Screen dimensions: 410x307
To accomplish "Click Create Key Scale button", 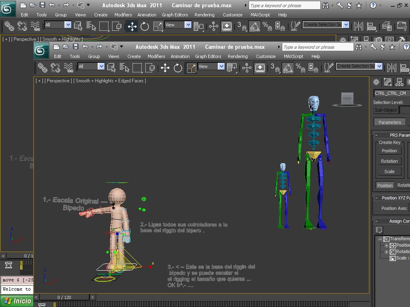I will [389, 171].
